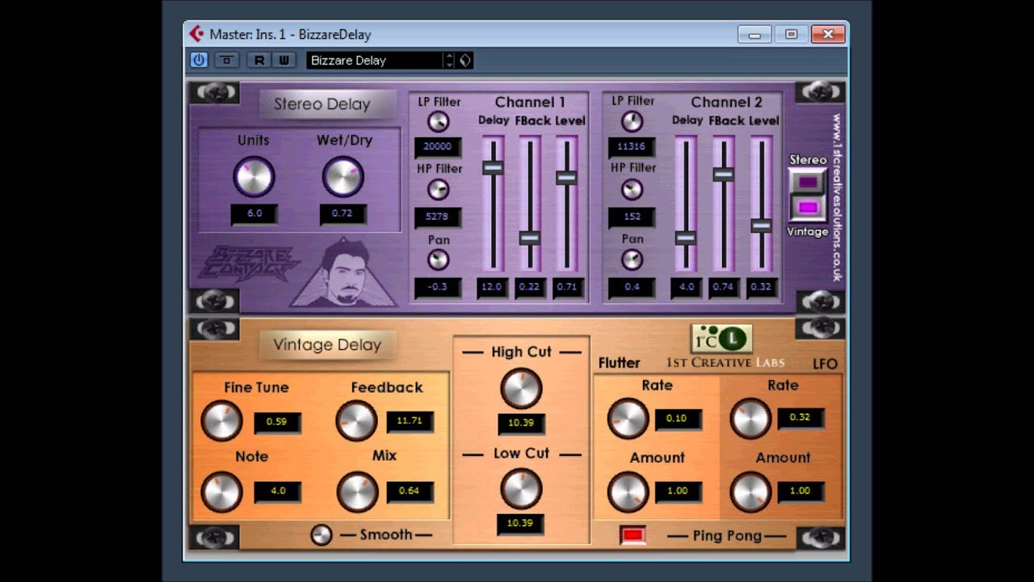Image resolution: width=1034 pixels, height=582 pixels.
Task: Click the Mix value 0.64
Action: (410, 491)
